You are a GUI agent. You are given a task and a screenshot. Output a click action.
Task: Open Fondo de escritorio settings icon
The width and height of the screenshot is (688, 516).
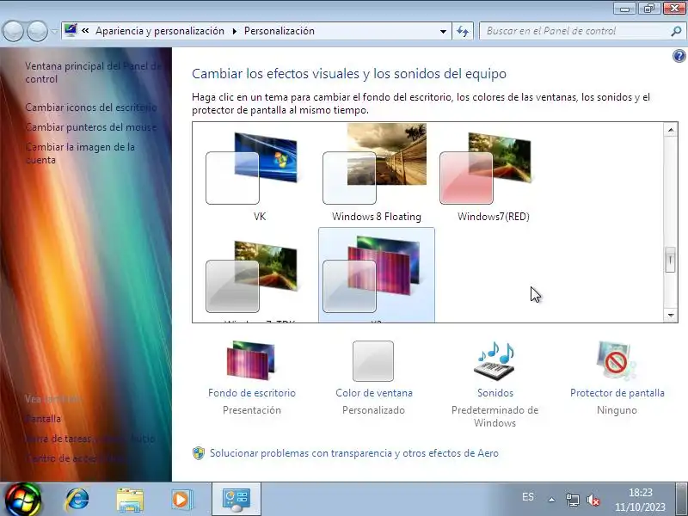click(x=251, y=360)
